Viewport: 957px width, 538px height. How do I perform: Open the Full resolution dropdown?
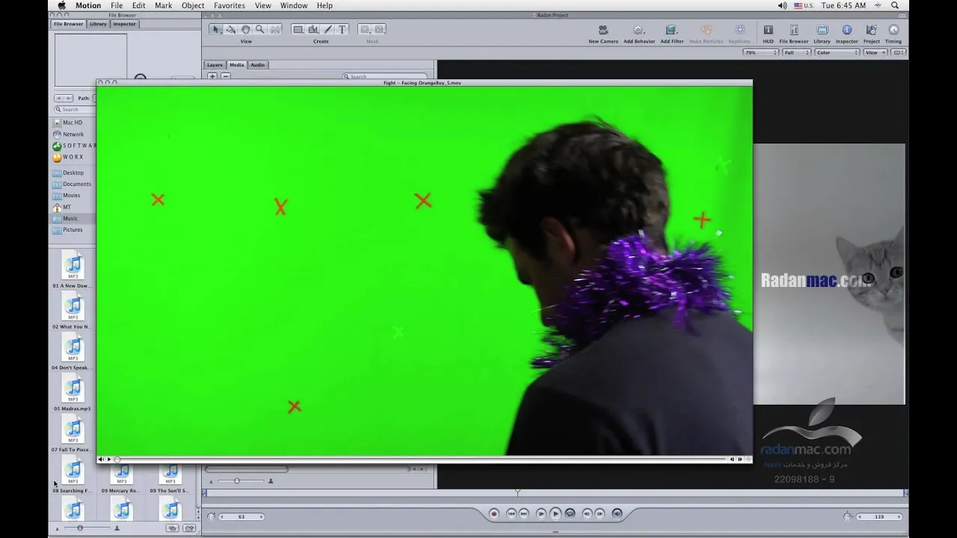click(x=796, y=52)
